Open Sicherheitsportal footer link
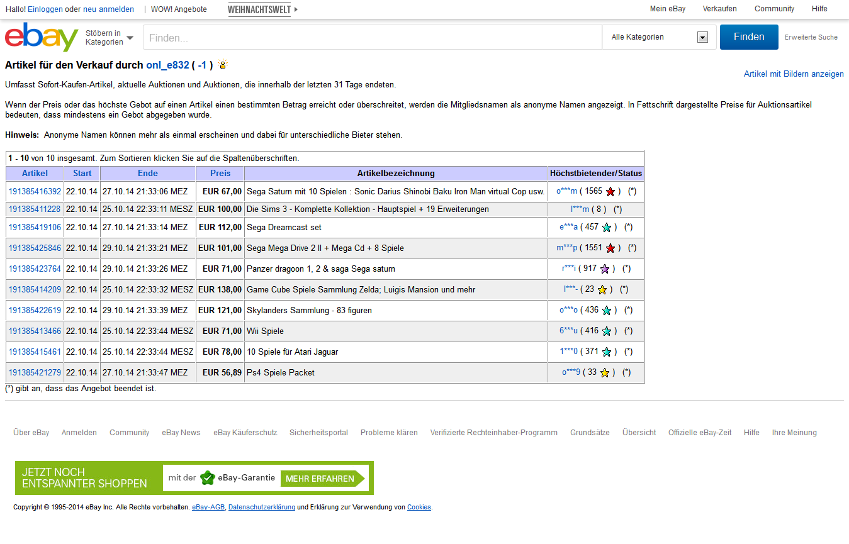The width and height of the screenshot is (849, 544). (318, 433)
